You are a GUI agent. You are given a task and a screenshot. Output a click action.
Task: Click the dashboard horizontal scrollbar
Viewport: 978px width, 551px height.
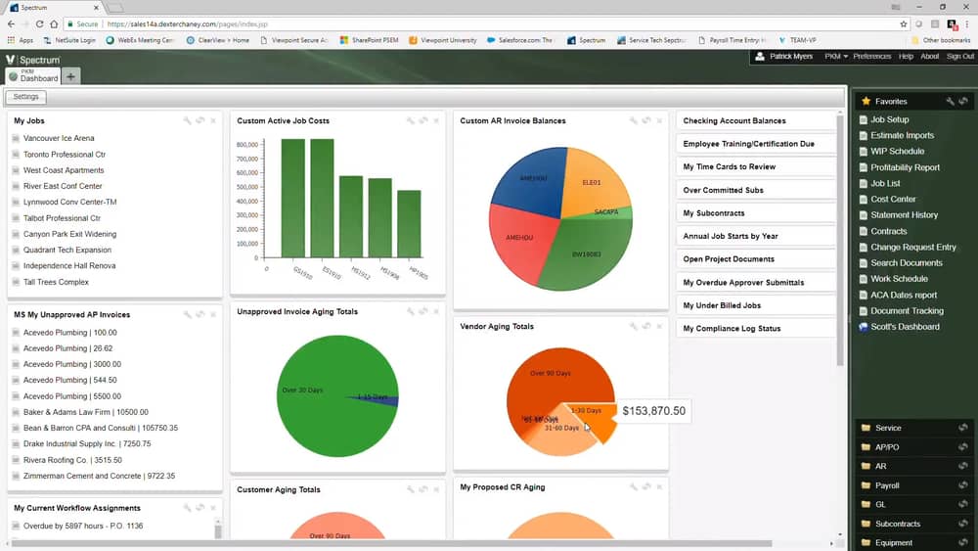click(x=392, y=543)
